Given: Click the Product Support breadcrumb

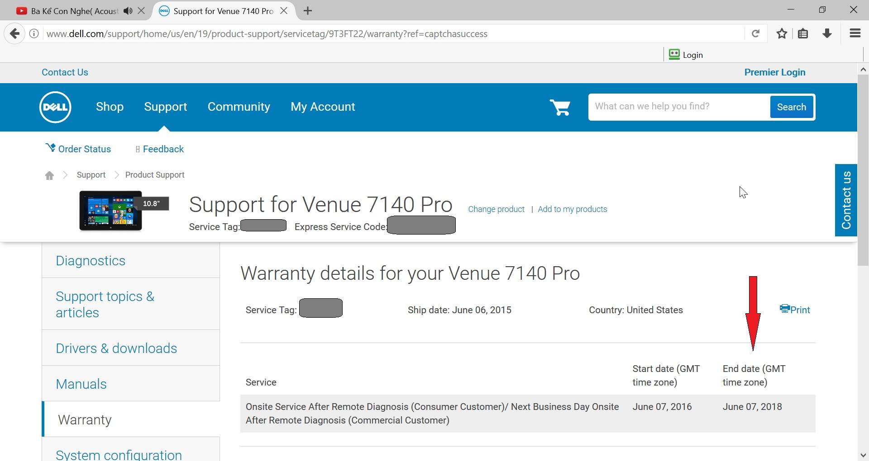Looking at the screenshot, I should click(155, 175).
